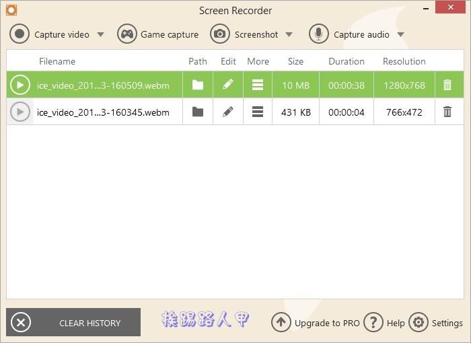Click the Game capture gamepad icon
The height and width of the screenshot is (343, 471).
coord(127,34)
